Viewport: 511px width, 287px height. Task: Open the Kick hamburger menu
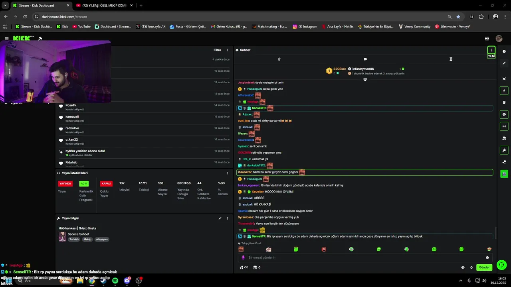coord(7,39)
